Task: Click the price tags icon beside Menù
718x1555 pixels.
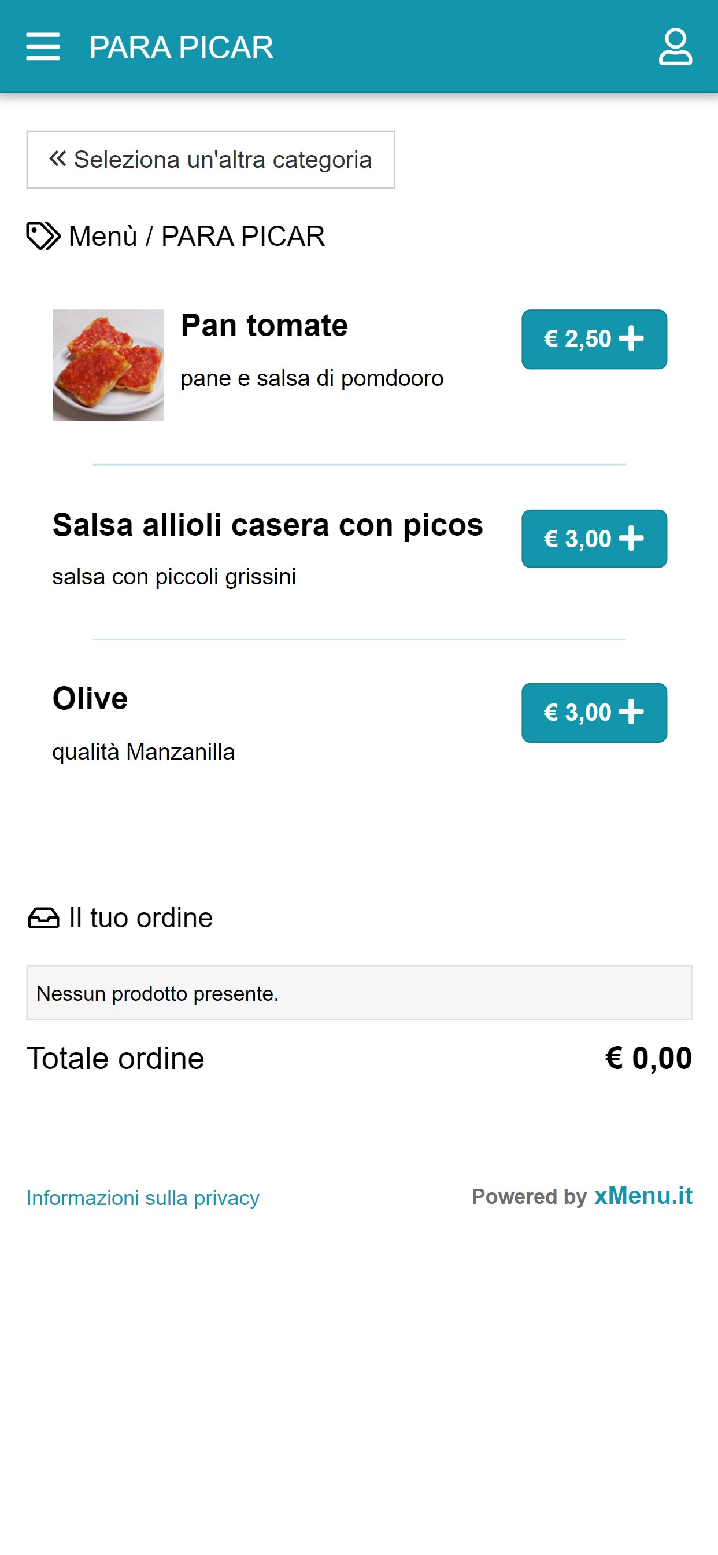Action: click(43, 236)
